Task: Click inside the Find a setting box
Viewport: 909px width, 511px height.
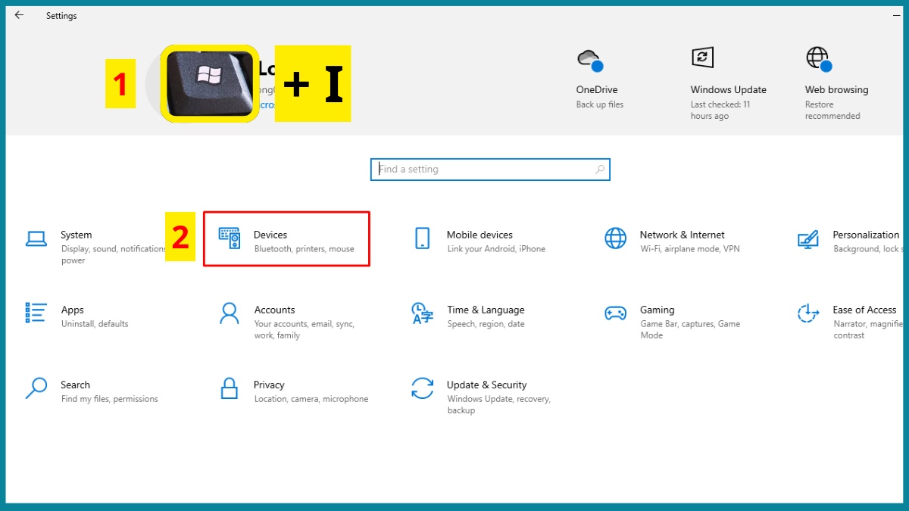Action: pos(490,169)
